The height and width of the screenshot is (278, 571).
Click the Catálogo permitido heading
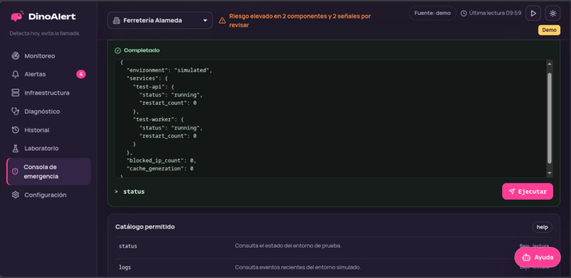pos(145,227)
